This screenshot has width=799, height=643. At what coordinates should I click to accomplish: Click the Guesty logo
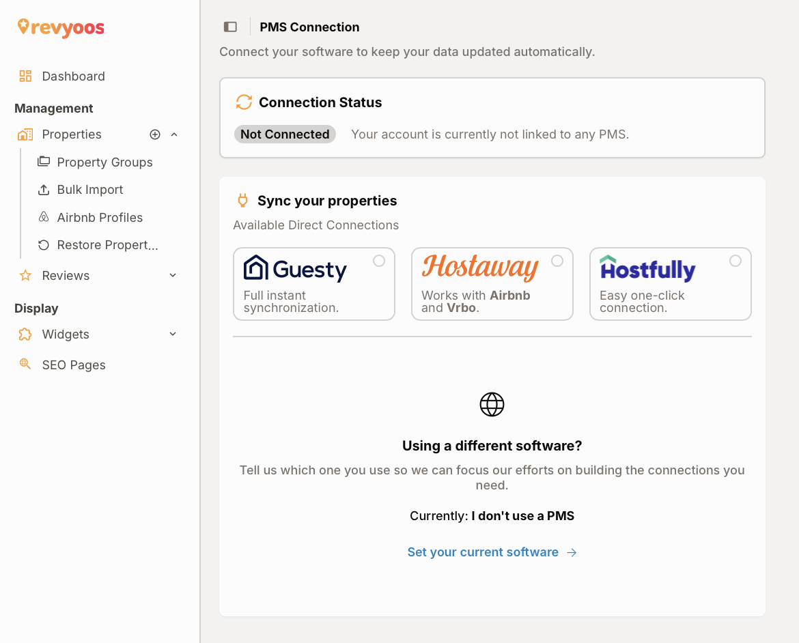pyautogui.click(x=295, y=268)
